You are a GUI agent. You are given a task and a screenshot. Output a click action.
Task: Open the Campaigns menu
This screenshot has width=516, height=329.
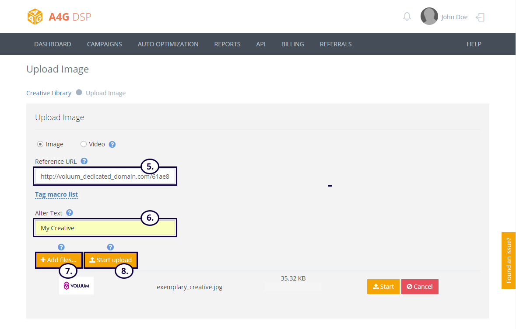point(104,44)
